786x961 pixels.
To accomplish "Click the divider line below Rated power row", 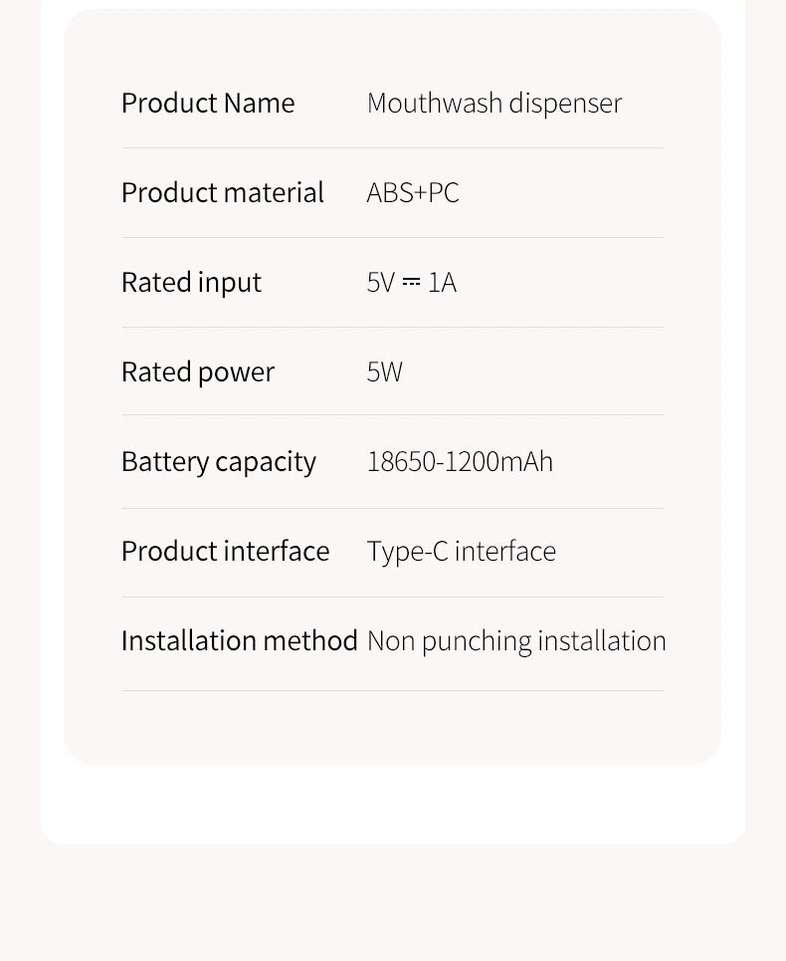I will click(392, 415).
